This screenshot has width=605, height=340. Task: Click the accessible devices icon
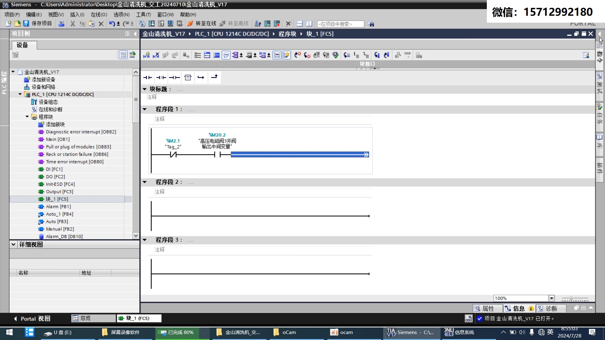click(258, 24)
